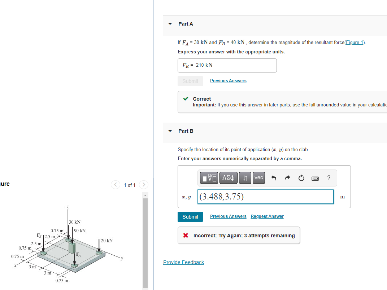Click the unit conversion arrows icon
This screenshot has height=290, width=387.
coord(245,177)
